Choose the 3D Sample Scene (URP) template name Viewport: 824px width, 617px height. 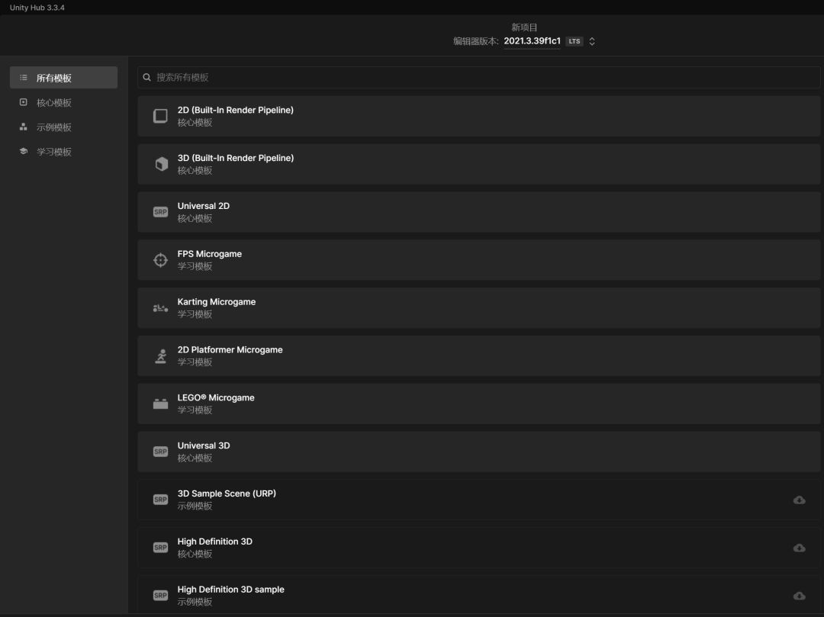point(227,493)
